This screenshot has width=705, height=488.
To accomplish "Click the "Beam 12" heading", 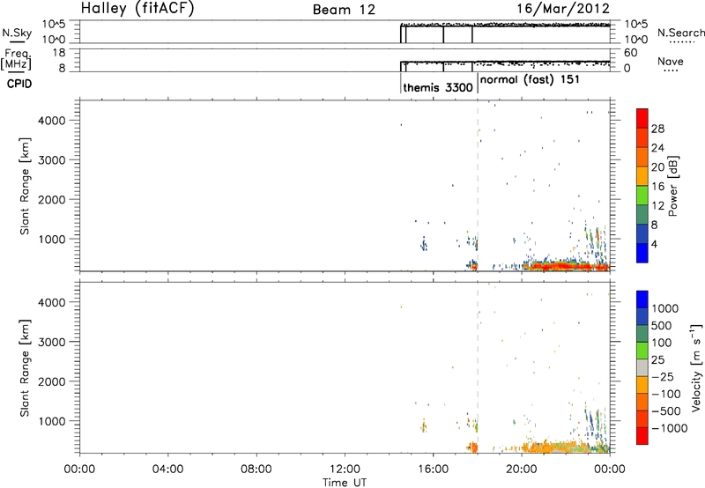I will (344, 10).
